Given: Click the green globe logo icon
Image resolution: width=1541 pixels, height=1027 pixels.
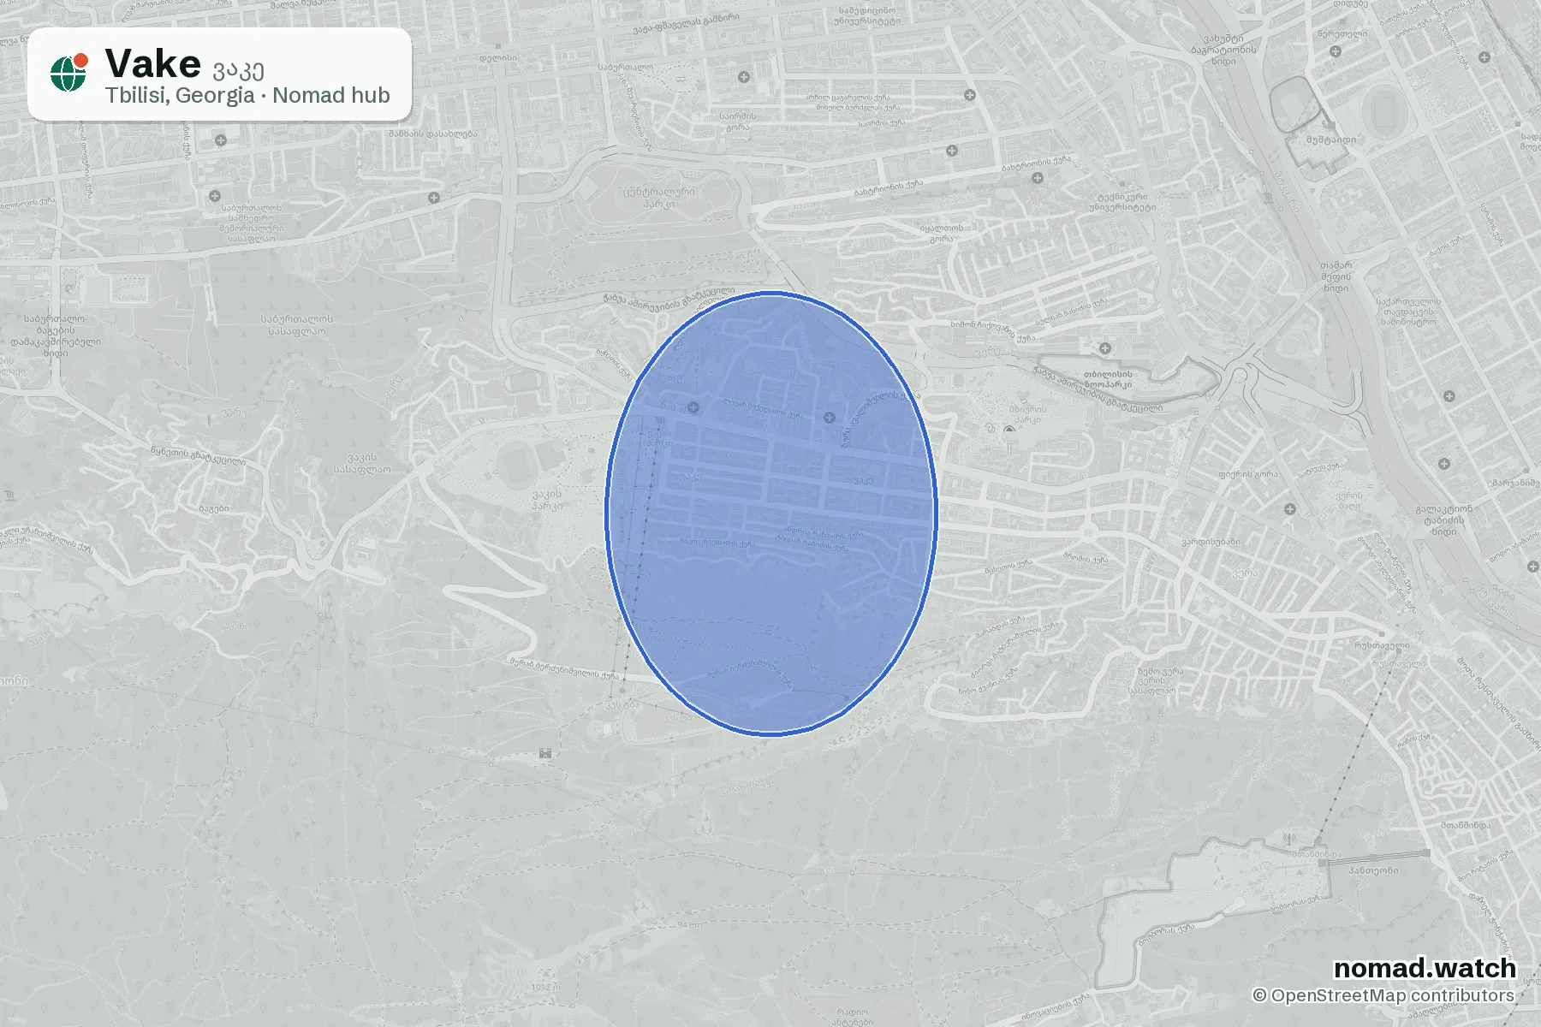Looking at the screenshot, I should tap(69, 73).
